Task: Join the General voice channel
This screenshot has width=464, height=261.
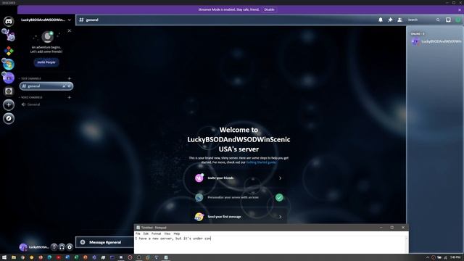Action: tap(46, 104)
